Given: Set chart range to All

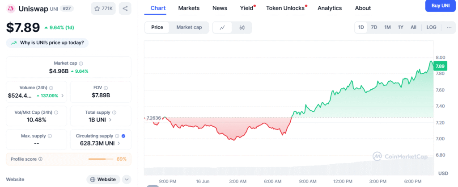Looking at the screenshot, I should [413, 27].
